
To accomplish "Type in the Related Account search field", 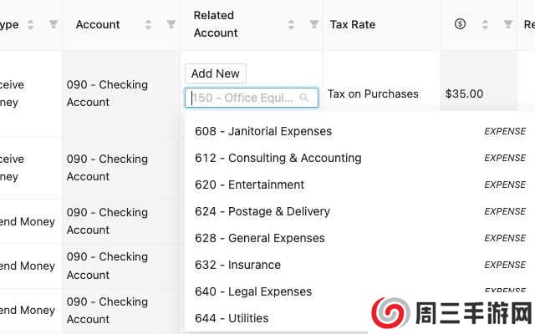I will pyautogui.click(x=242, y=98).
